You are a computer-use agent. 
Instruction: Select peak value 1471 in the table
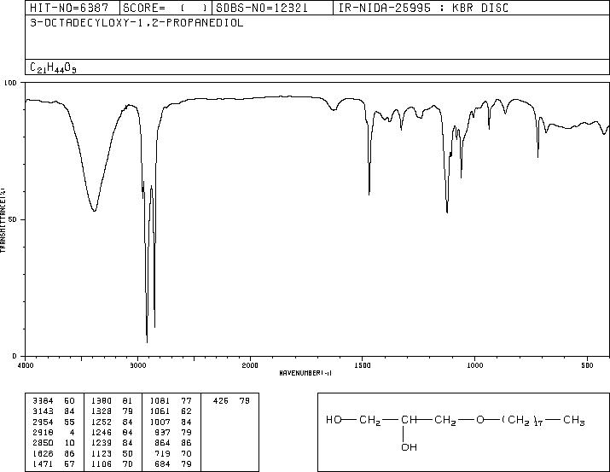pyautogui.click(x=43, y=463)
